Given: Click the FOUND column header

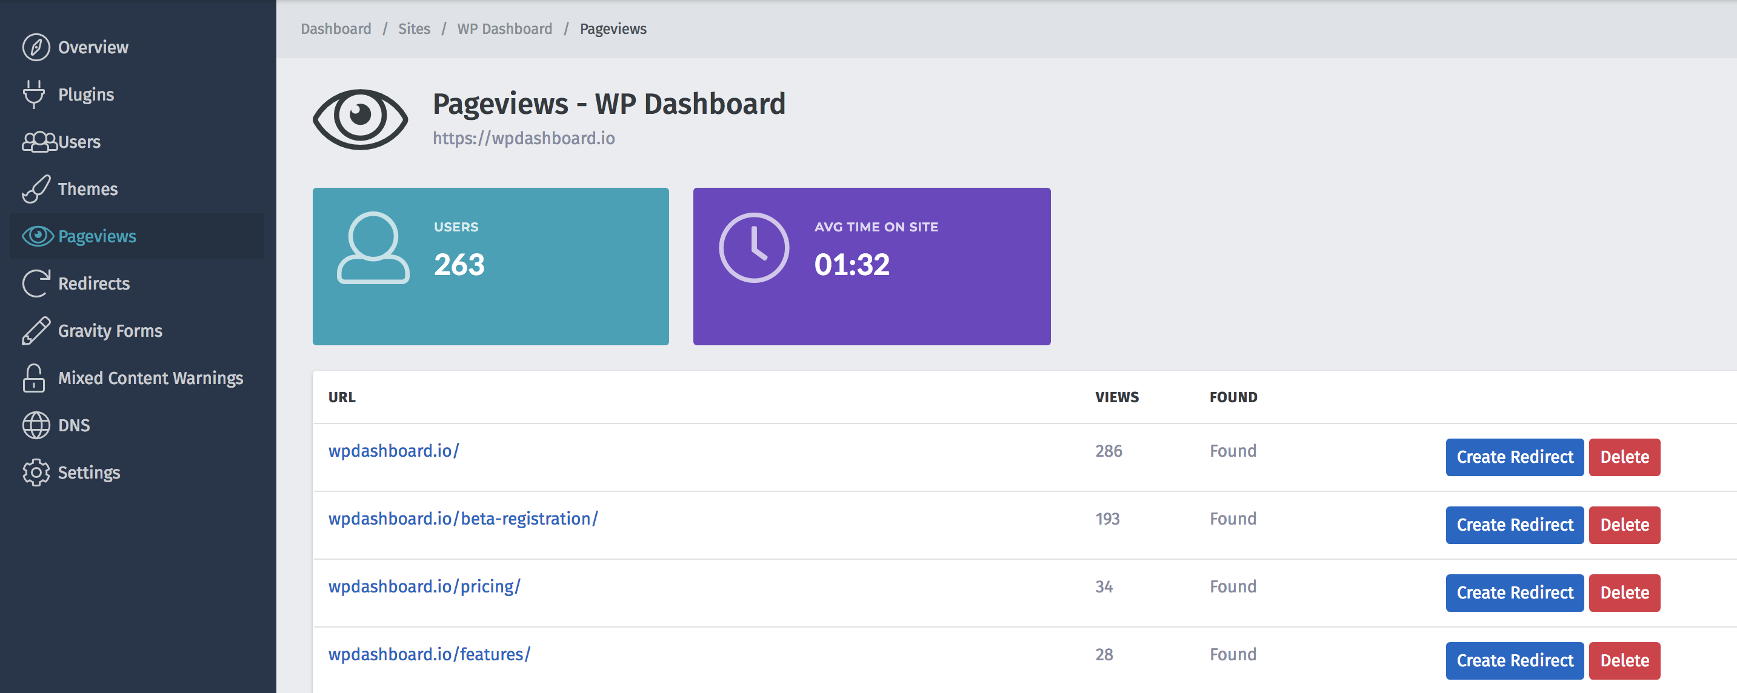Looking at the screenshot, I should 1233,397.
